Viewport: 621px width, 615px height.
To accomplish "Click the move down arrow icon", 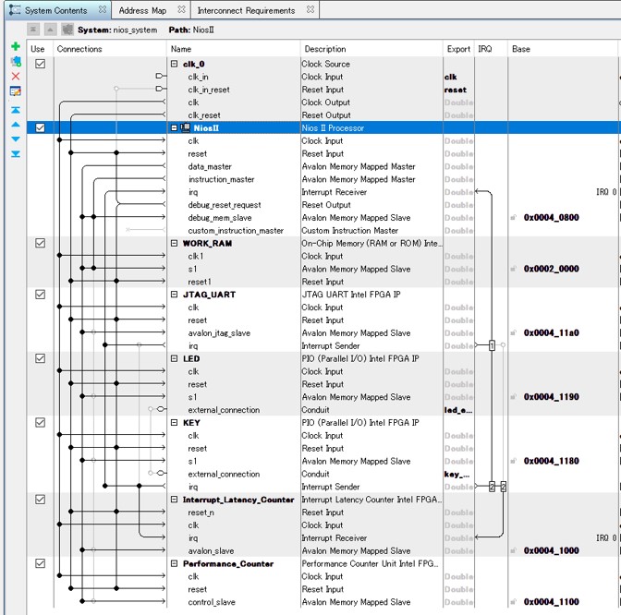I will coord(16,139).
